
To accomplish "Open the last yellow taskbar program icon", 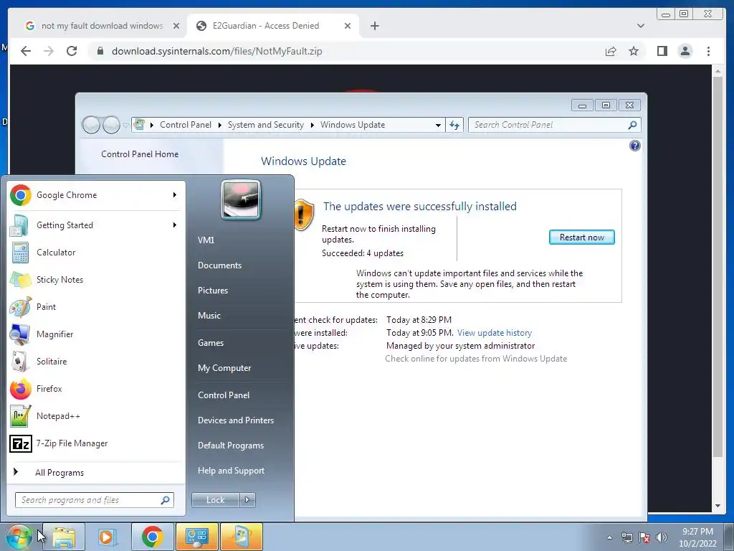I will [x=242, y=537].
